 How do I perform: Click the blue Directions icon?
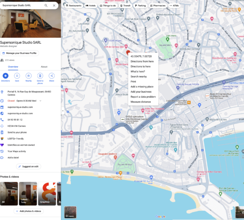click(x=5, y=76)
